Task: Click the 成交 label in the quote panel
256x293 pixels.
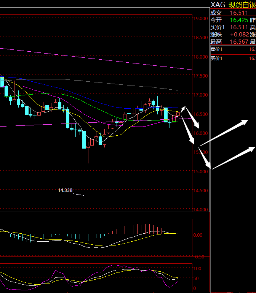Action: pos(216,13)
